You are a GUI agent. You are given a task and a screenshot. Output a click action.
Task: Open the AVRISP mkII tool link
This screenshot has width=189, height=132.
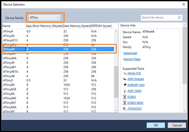pyautogui.click(x=136, y=85)
